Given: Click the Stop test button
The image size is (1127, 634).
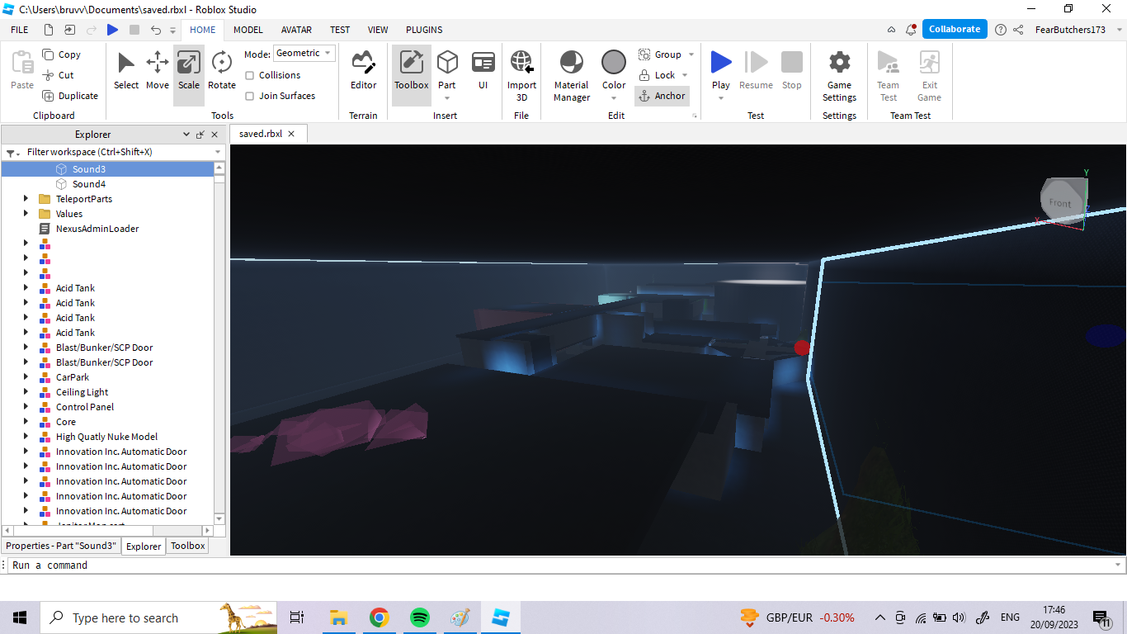Looking at the screenshot, I should 792,70.
